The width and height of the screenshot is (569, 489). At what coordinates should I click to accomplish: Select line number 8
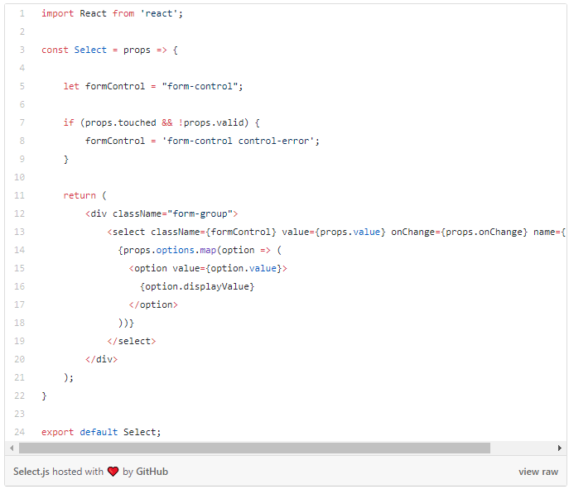(x=22, y=141)
